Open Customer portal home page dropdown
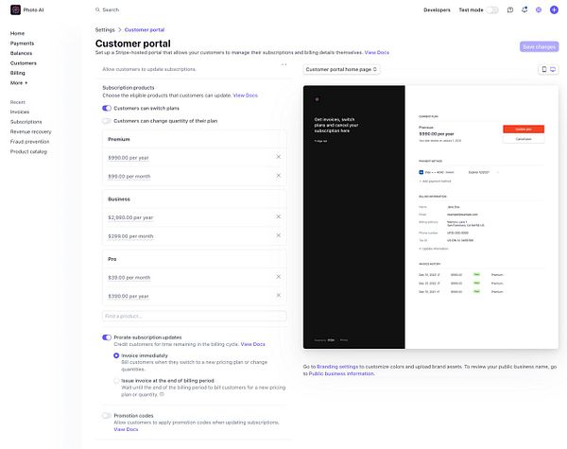This screenshot has height=449, width=567. tap(341, 69)
